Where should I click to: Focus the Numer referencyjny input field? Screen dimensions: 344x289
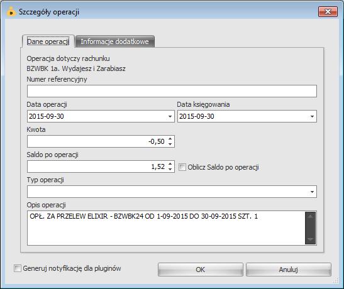point(172,91)
